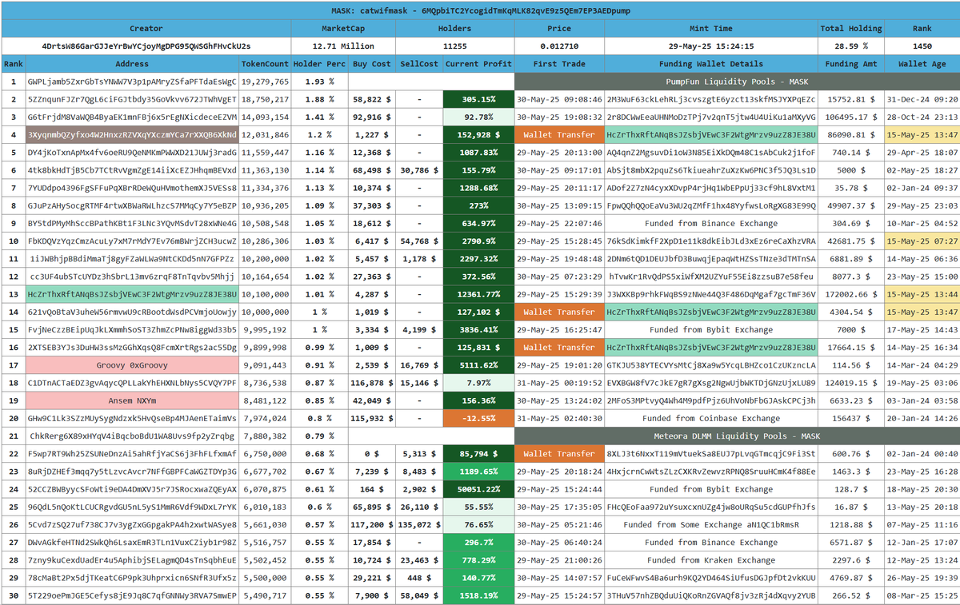960x605 pixels.
Task: Click the Current Profit column header
Action: 478,64
